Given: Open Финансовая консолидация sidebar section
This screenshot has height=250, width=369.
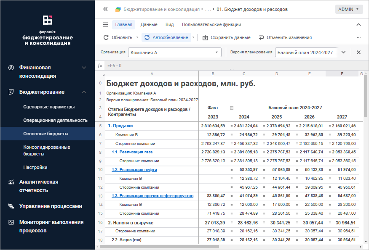Looking at the screenshot, I should 37,71.
